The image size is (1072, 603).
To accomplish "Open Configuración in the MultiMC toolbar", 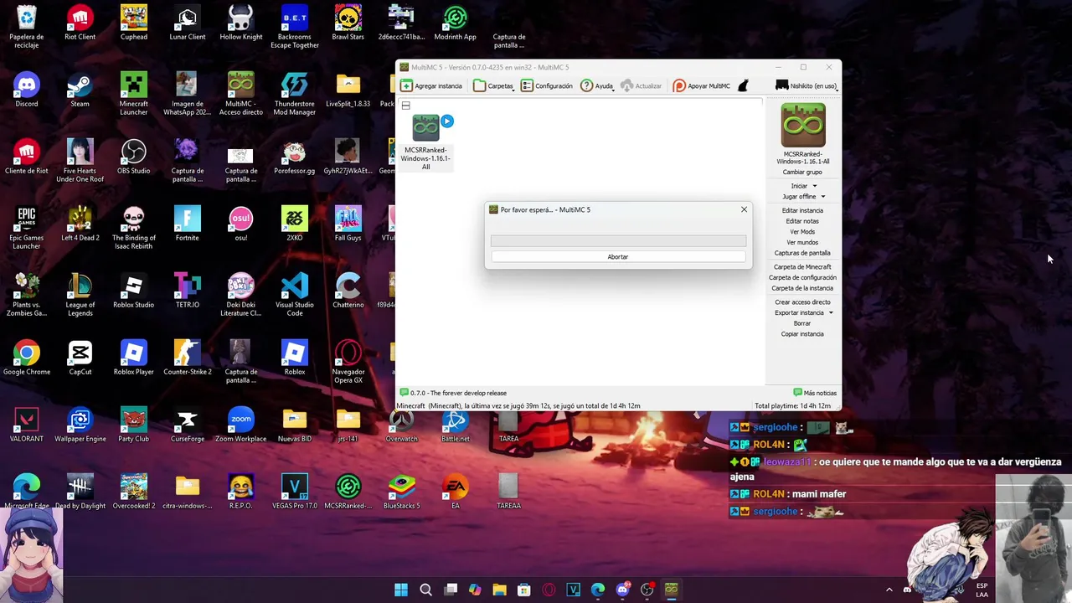I will [547, 85].
